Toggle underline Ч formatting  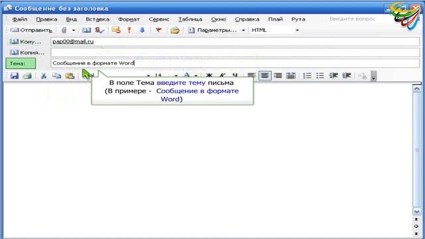pos(235,76)
